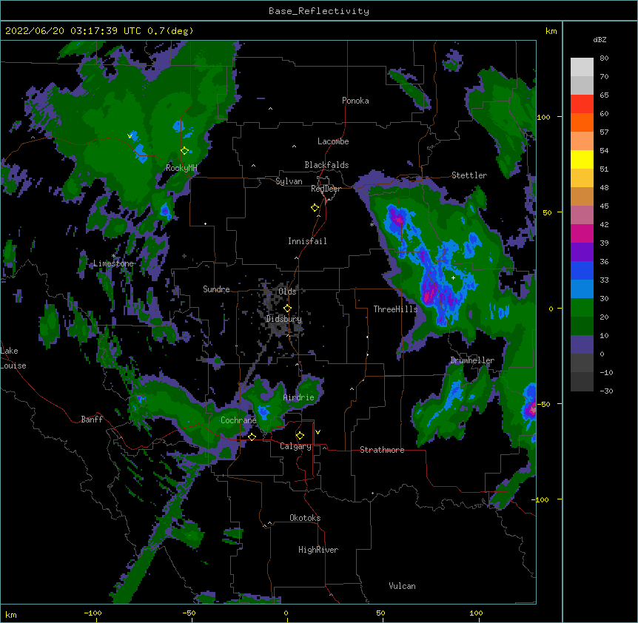
Task: Click the Lake Louise label
Action: coord(13,358)
